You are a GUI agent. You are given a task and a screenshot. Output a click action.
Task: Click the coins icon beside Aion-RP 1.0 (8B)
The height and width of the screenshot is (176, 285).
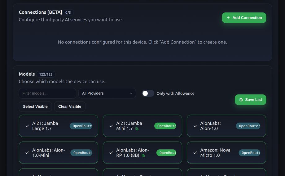pos(143,155)
